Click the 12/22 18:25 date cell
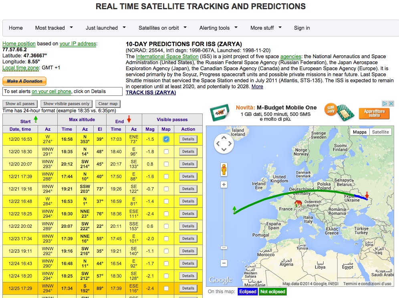 click(20, 214)
